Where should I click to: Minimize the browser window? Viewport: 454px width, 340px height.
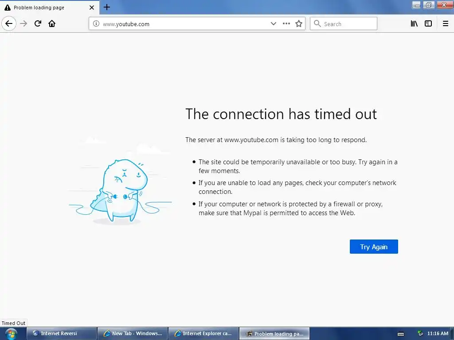click(417, 5)
